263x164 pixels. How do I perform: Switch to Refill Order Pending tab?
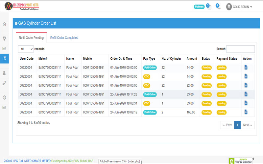pyautogui.click(x=31, y=38)
